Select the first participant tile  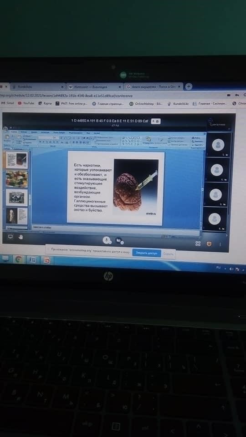pos(218,145)
